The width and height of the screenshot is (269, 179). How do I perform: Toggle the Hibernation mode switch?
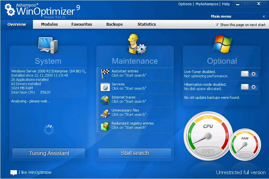click(249, 87)
